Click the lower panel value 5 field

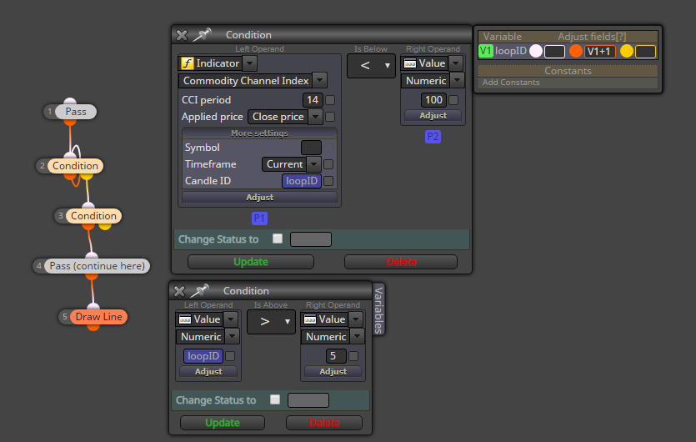coord(336,356)
